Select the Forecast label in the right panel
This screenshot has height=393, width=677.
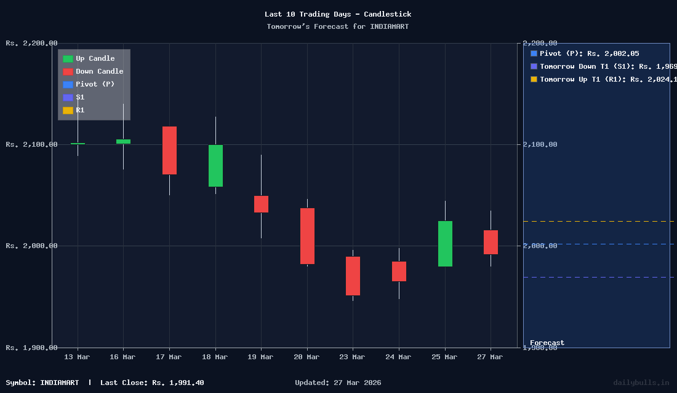click(x=547, y=343)
